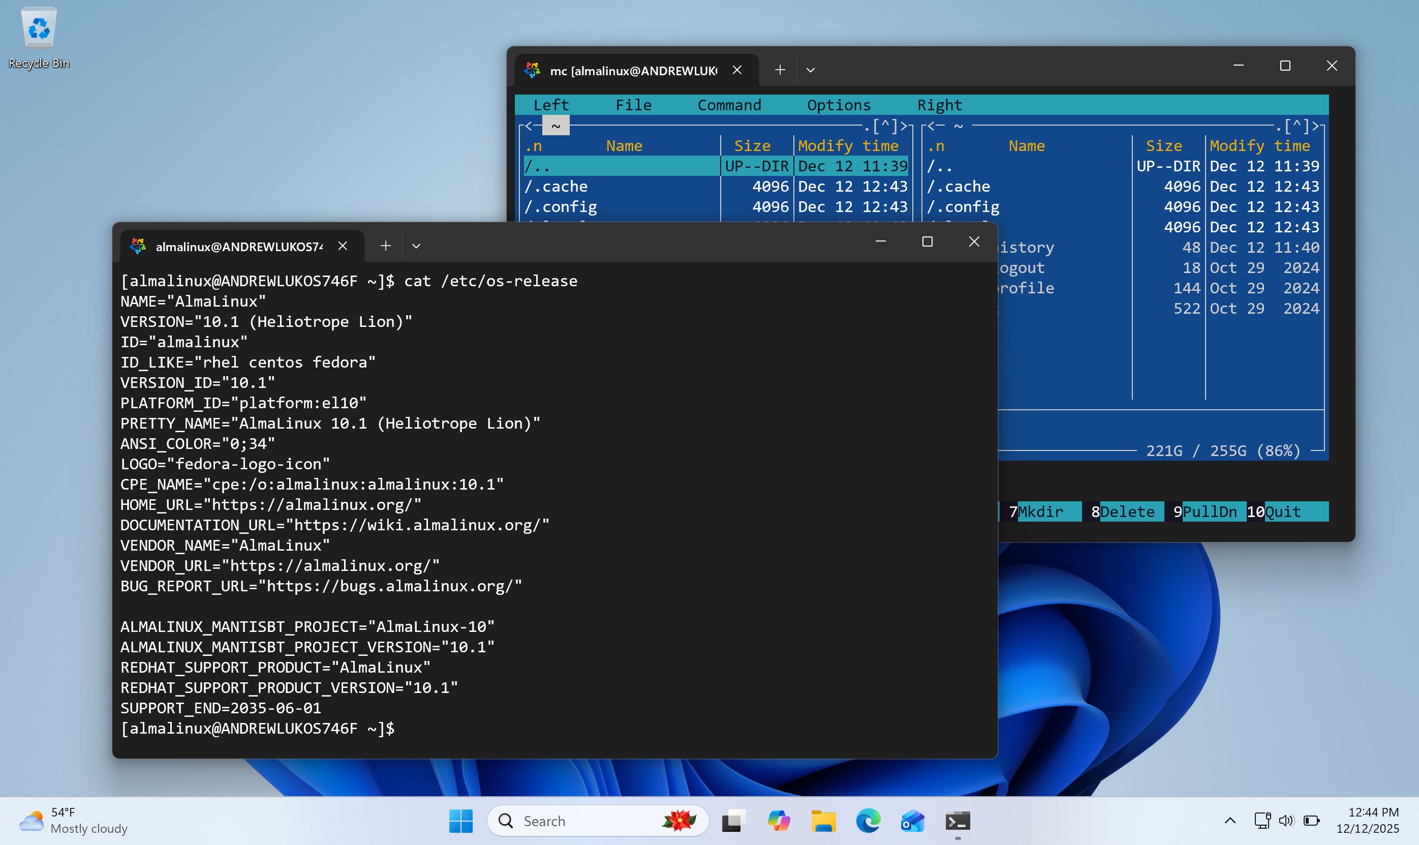Check the battery icon in the tray
1419x845 pixels.
[x=1311, y=821]
